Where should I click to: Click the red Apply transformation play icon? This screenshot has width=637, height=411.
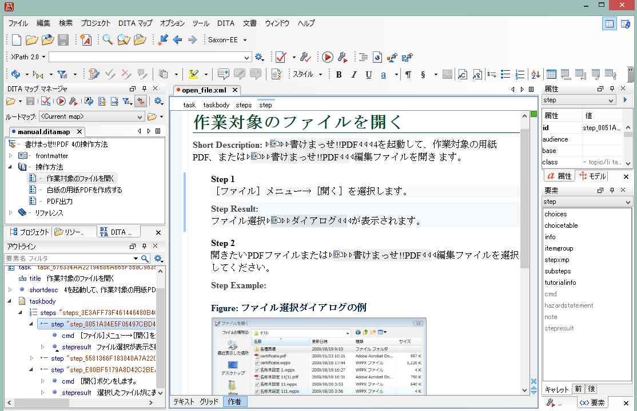point(328,57)
